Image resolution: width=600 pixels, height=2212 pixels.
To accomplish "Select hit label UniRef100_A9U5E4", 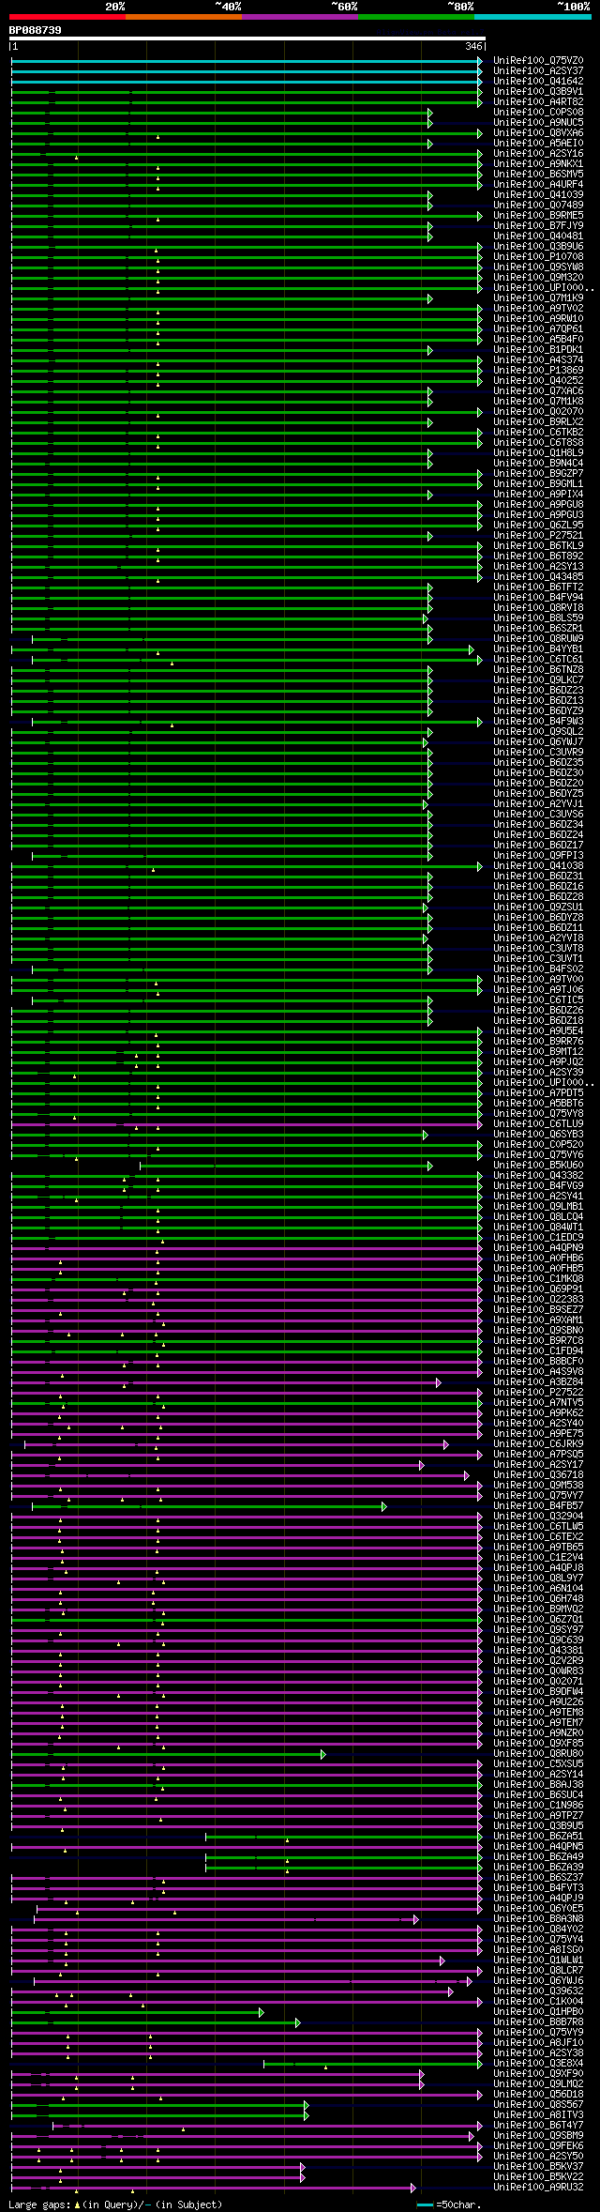I will [538, 1031].
